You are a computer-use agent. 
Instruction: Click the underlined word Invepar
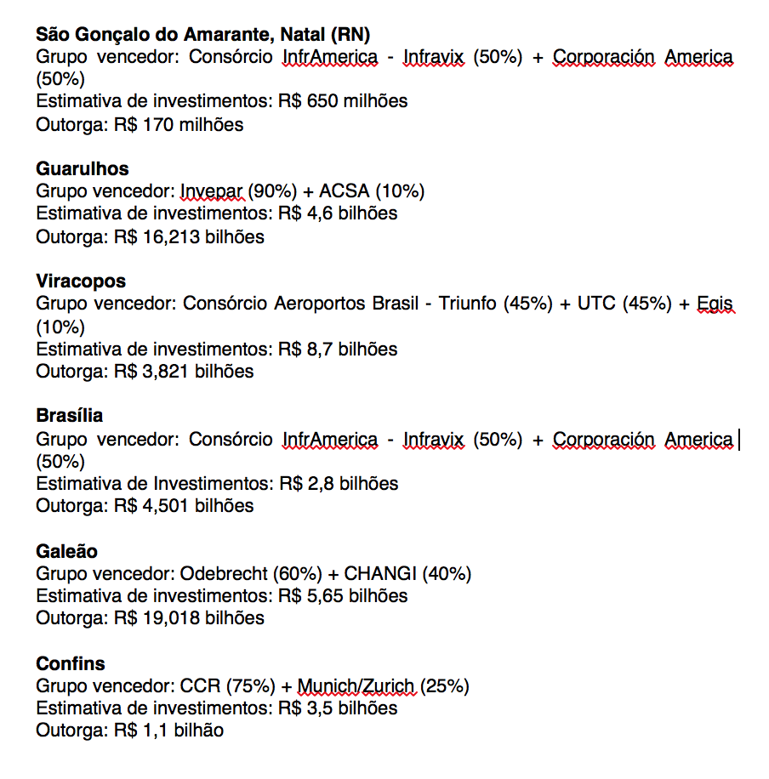[x=211, y=191]
